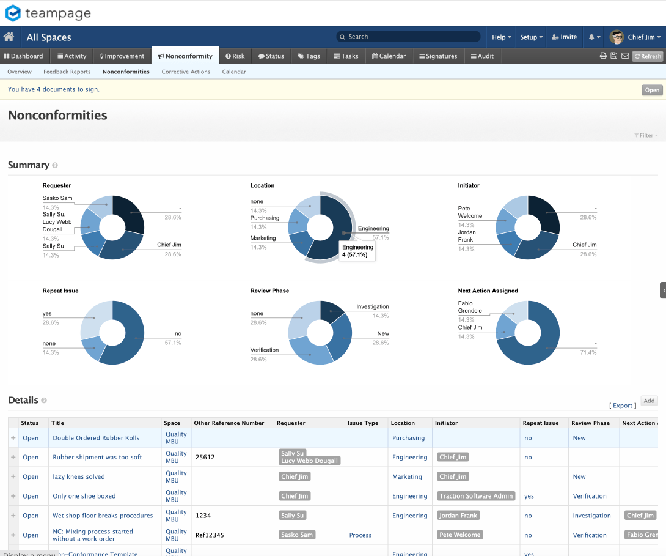This screenshot has width=666, height=556.
Task: Click Chief Jim's avatar picture
Action: pos(617,37)
